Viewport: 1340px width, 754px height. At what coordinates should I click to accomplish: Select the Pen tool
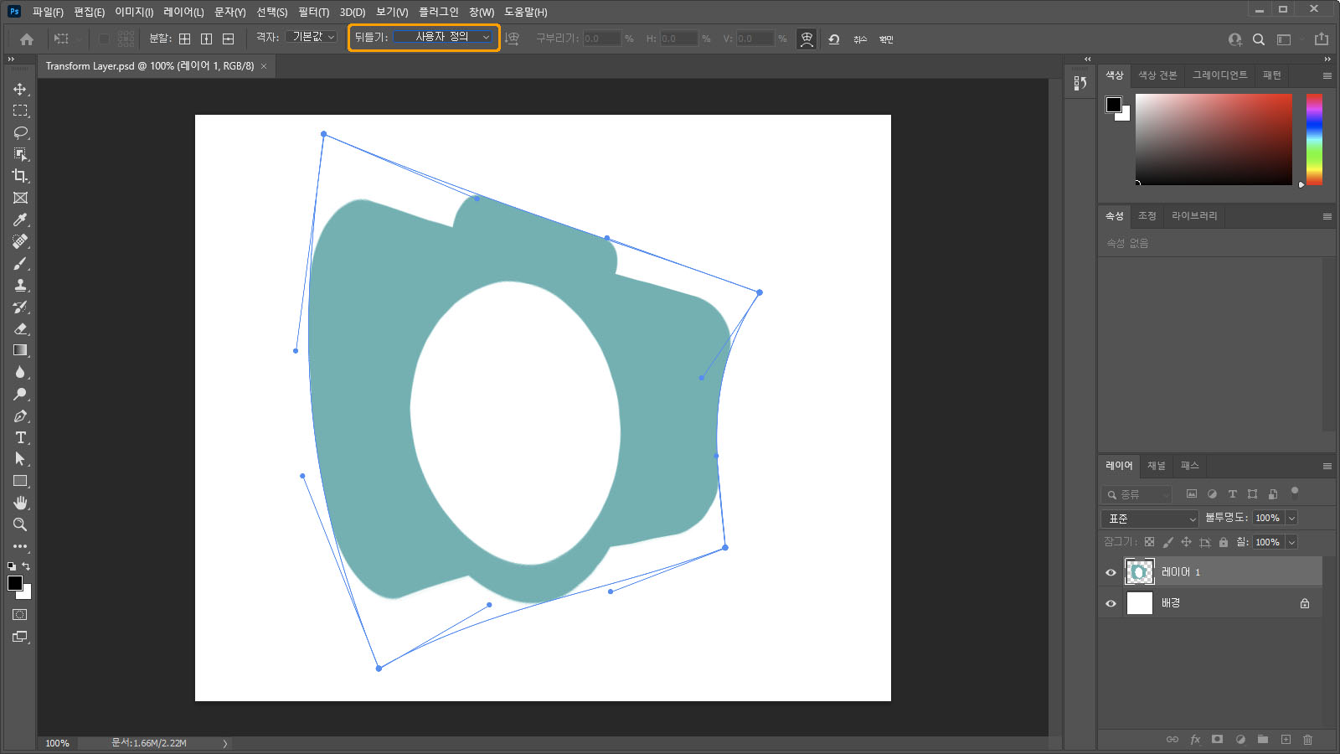(x=20, y=416)
